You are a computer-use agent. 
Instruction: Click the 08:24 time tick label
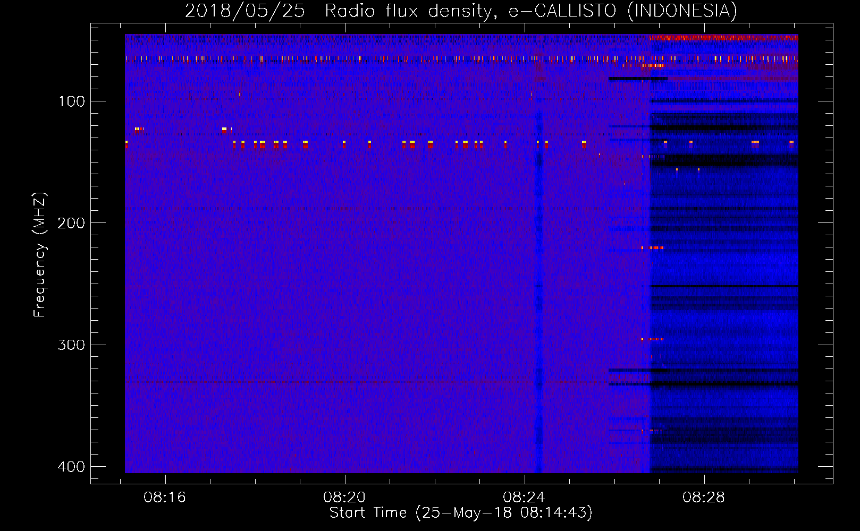524,497
